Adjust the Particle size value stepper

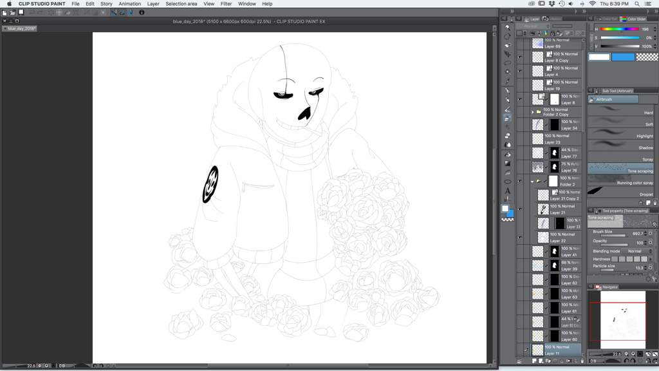tap(645, 267)
